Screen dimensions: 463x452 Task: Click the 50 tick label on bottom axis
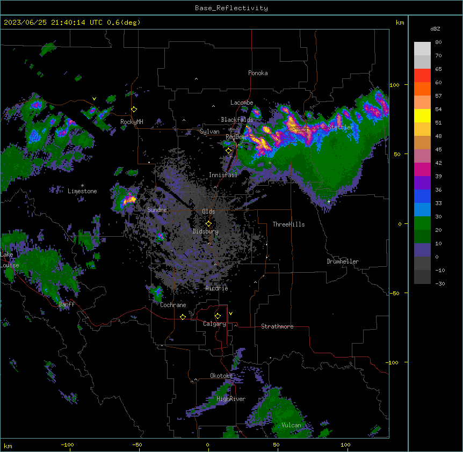pyautogui.click(x=276, y=444)
